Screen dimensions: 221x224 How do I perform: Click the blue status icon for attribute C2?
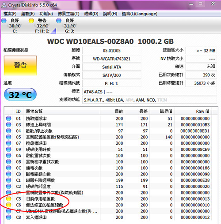(x=8, y=186)
